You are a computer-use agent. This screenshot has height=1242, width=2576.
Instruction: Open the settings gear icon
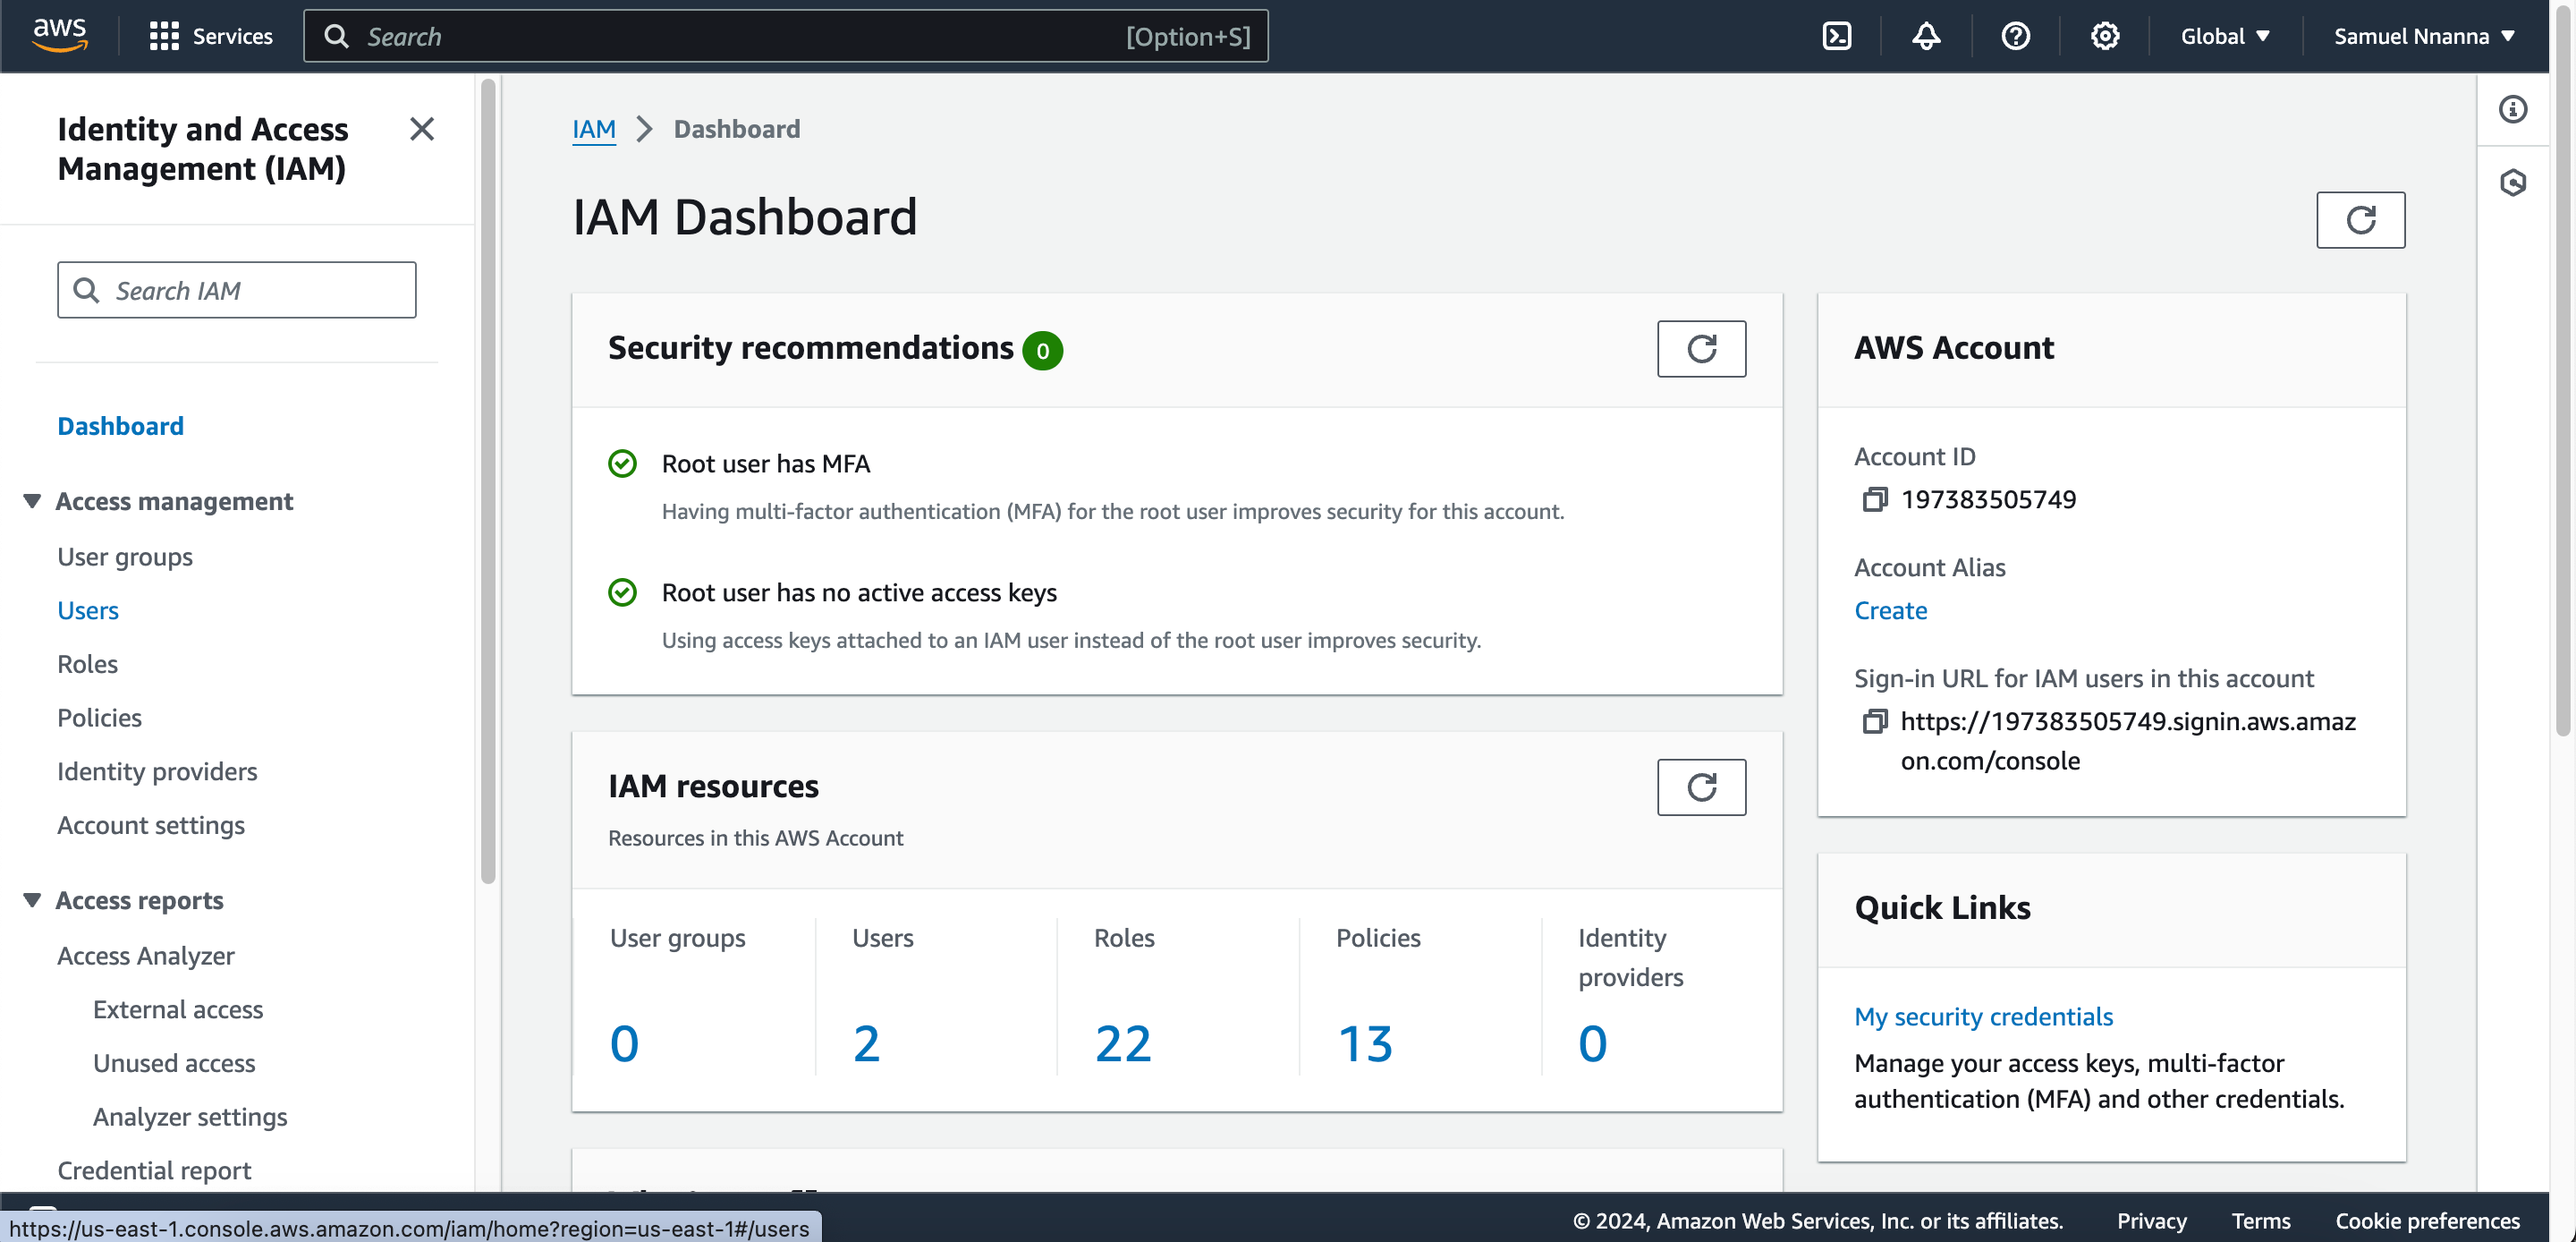2105,36
